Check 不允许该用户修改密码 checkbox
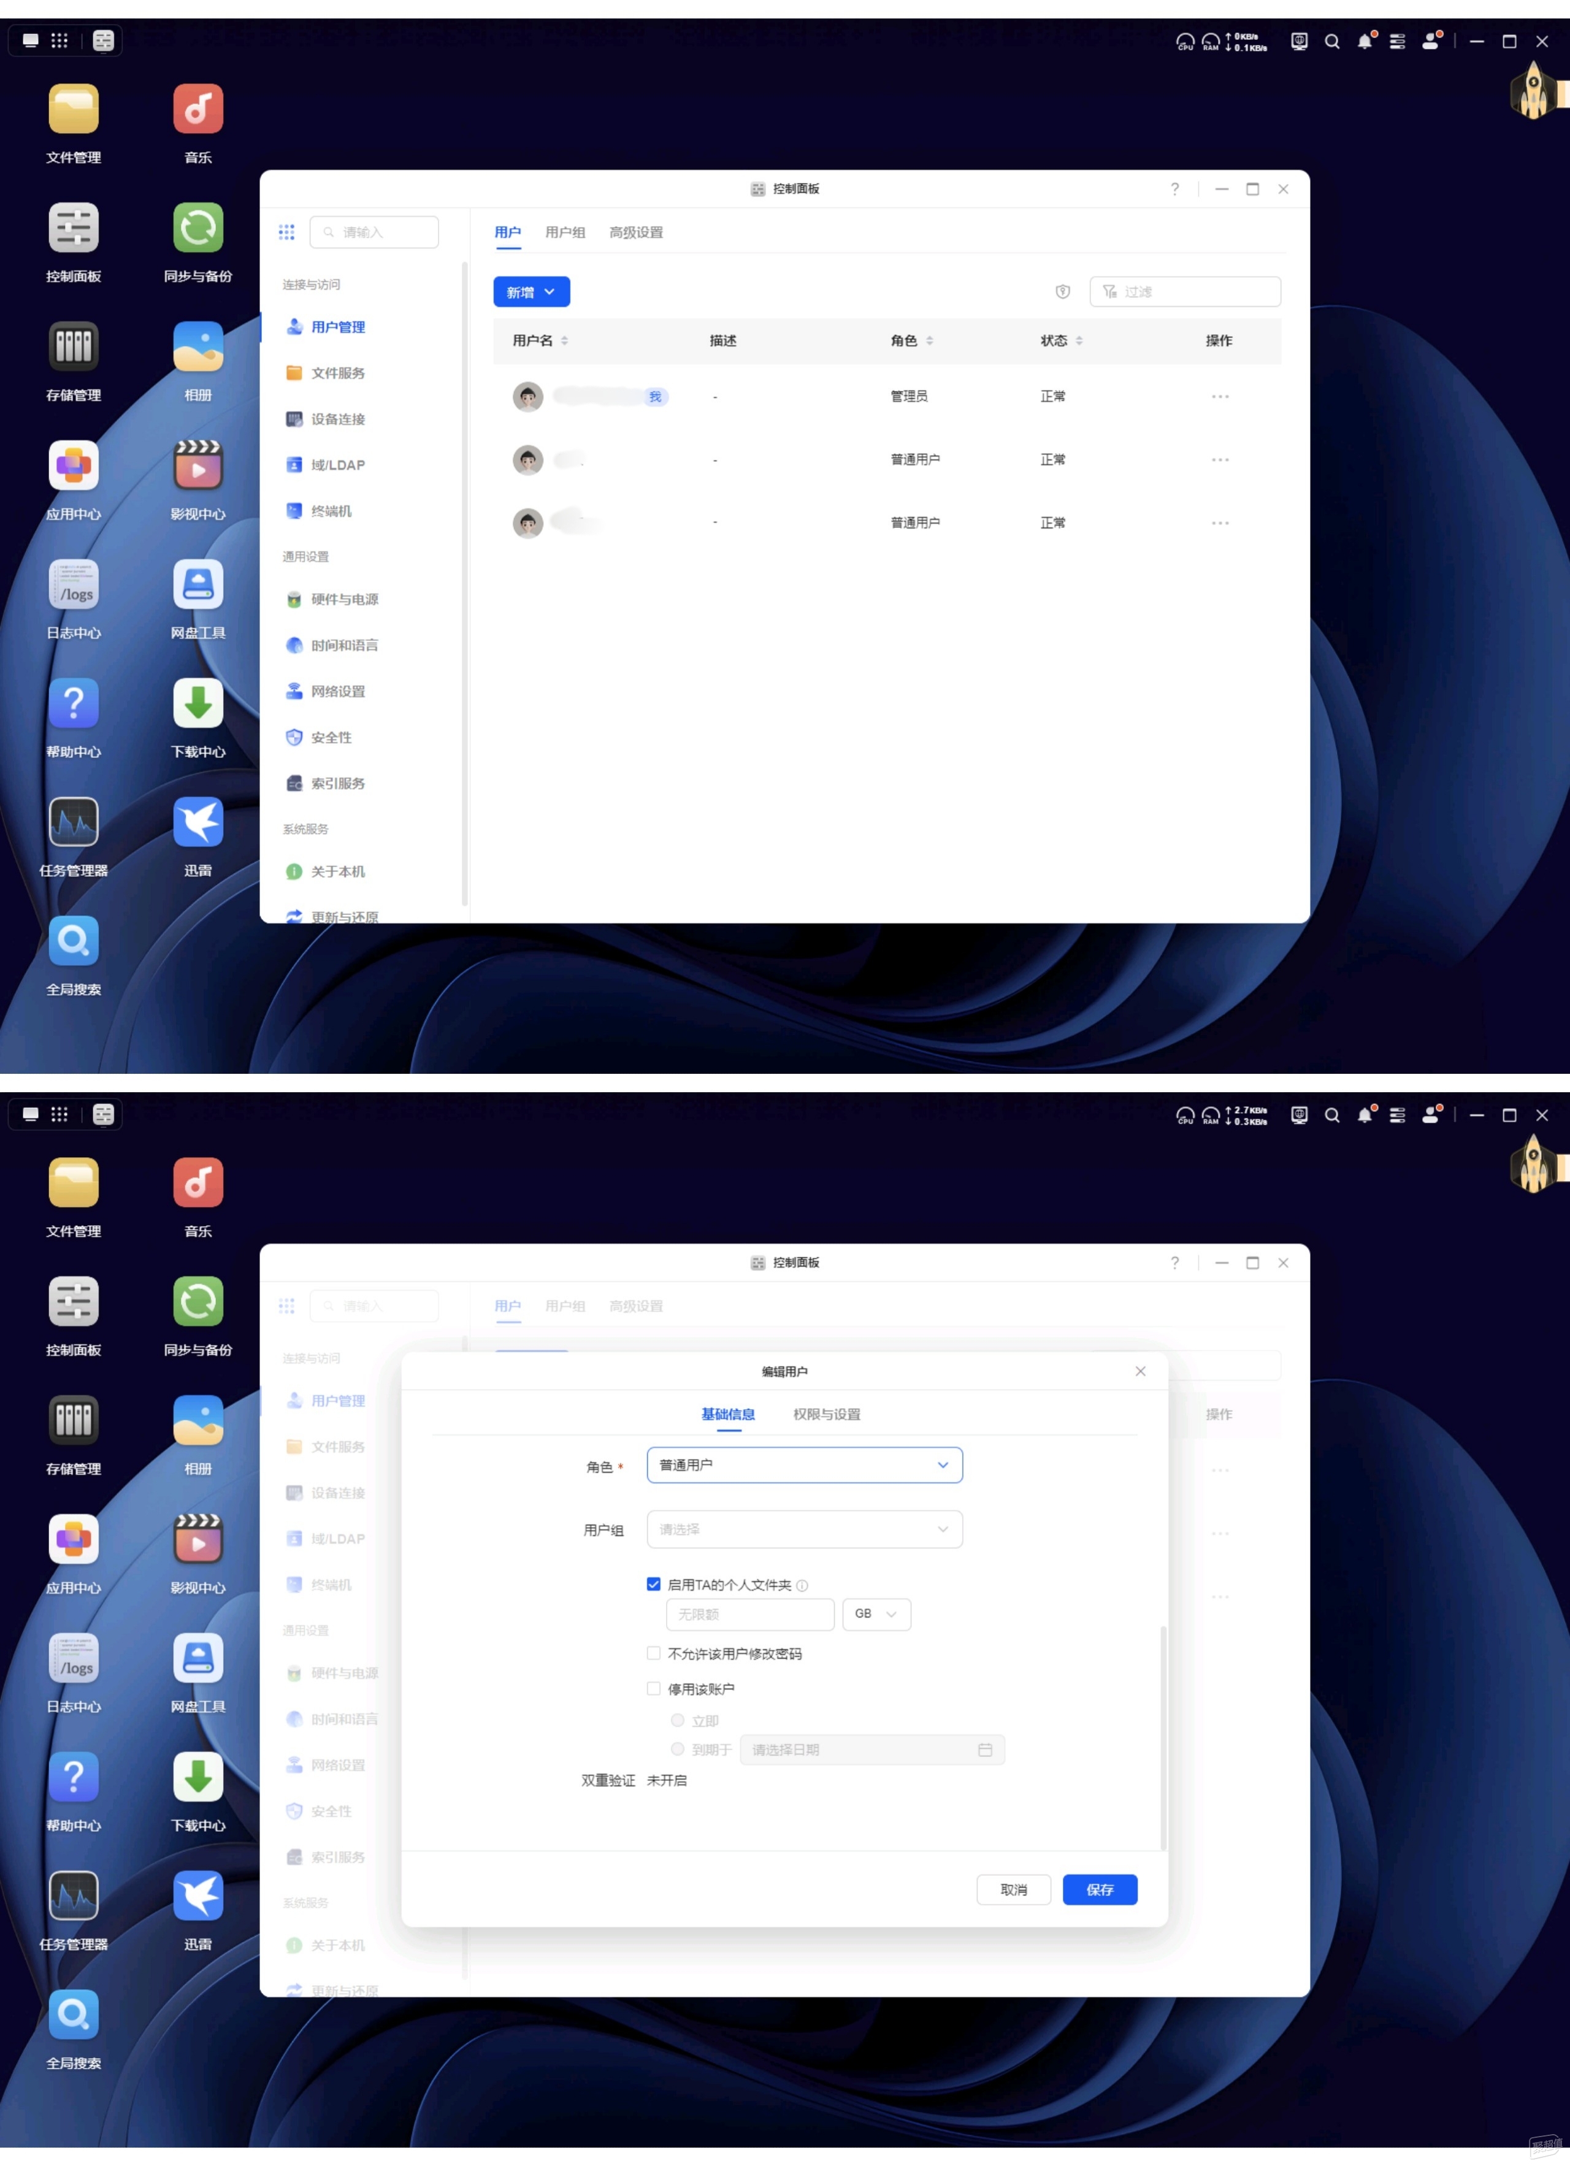This screenshot has height=2166, width=1570. click(654, 1653)
